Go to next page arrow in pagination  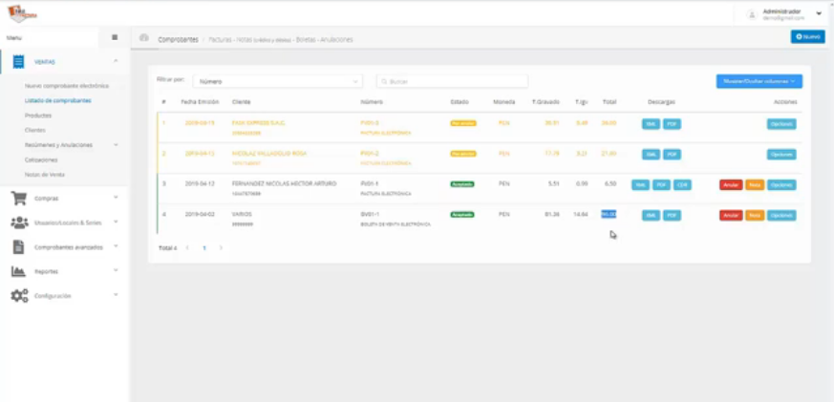tap(222, 248)
